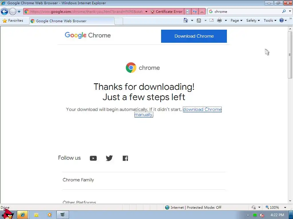Click the Forward navigation button
Screen dimensions: 293x219
(x=13, y=11)
